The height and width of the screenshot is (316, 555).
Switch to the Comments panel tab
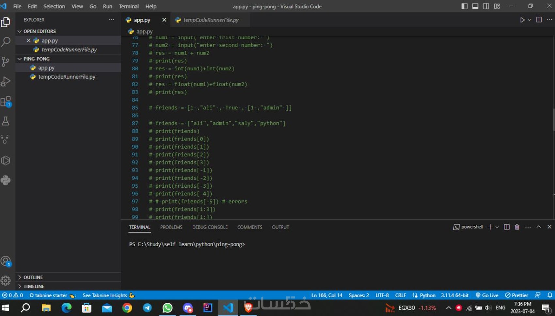250,227
